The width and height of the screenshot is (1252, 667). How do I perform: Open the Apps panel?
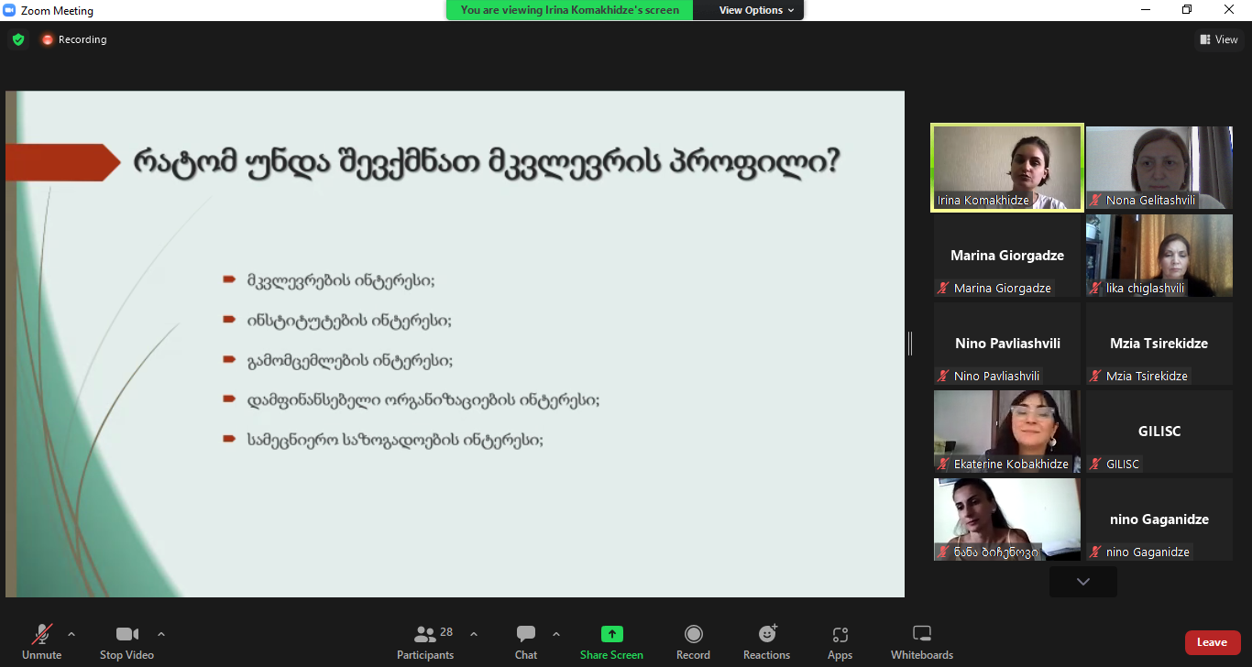(840, 641)
